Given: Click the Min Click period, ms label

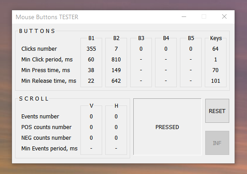Looking at the screenshot, I should click(x=47, y=60).
